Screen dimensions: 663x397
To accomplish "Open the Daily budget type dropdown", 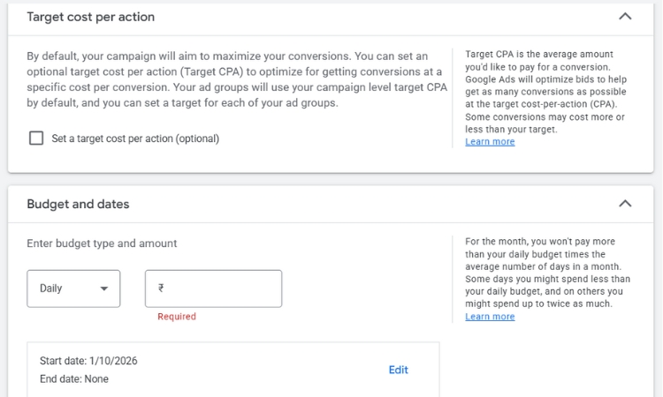I will pyautogui.click(x=73, y=288).
